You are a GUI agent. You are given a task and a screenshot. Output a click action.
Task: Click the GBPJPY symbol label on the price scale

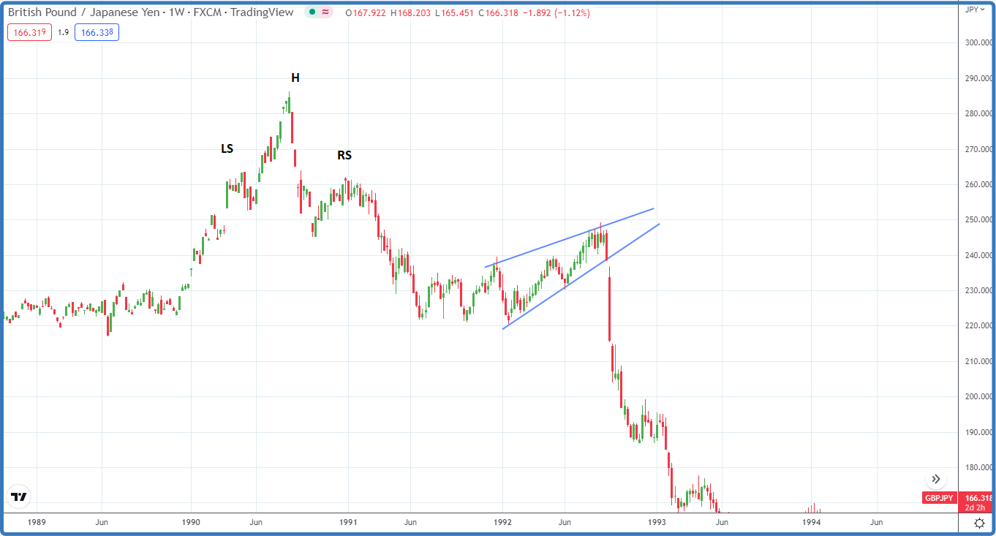click(x=939, y=498)
